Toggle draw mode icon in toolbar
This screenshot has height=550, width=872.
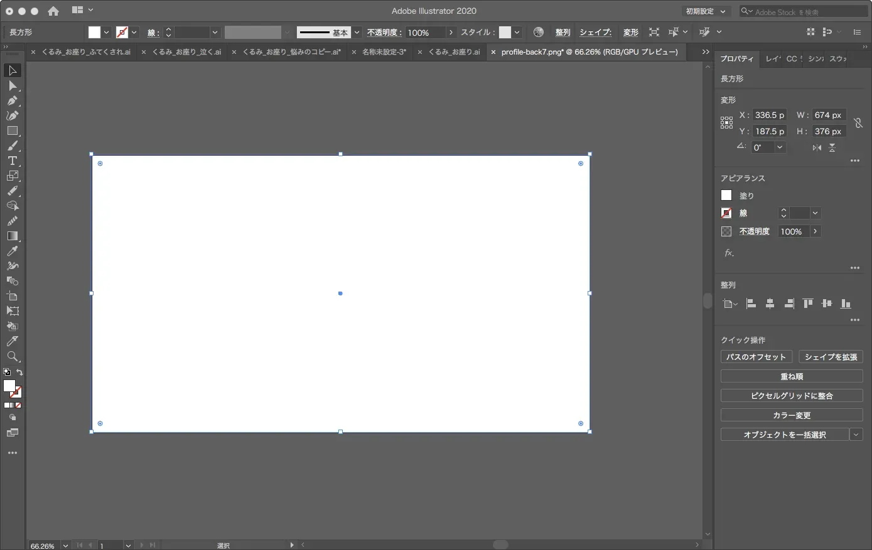pyautogui.click(x=12, y=417)
